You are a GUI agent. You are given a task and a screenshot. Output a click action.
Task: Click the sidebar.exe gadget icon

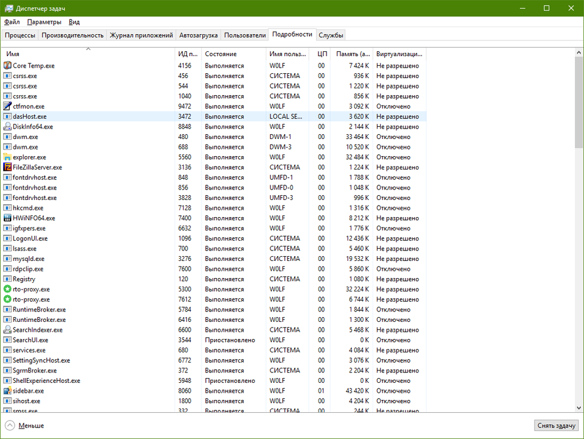pyautogui.click(x=7, y=391)
